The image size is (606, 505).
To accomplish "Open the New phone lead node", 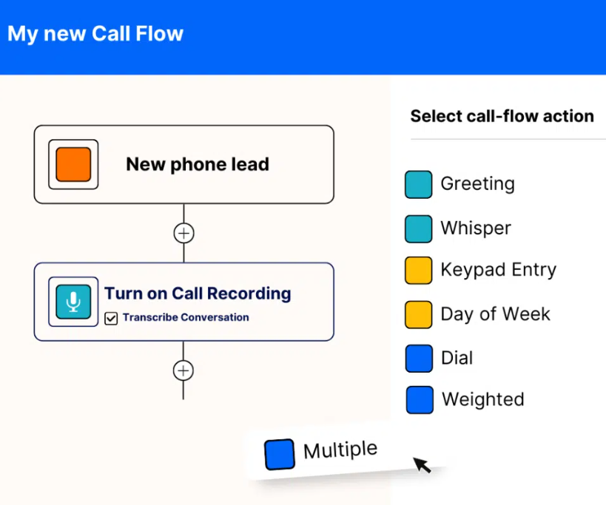I will (x=198, y=164).
